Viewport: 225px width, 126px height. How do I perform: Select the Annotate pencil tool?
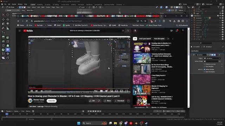coord(3,28)
